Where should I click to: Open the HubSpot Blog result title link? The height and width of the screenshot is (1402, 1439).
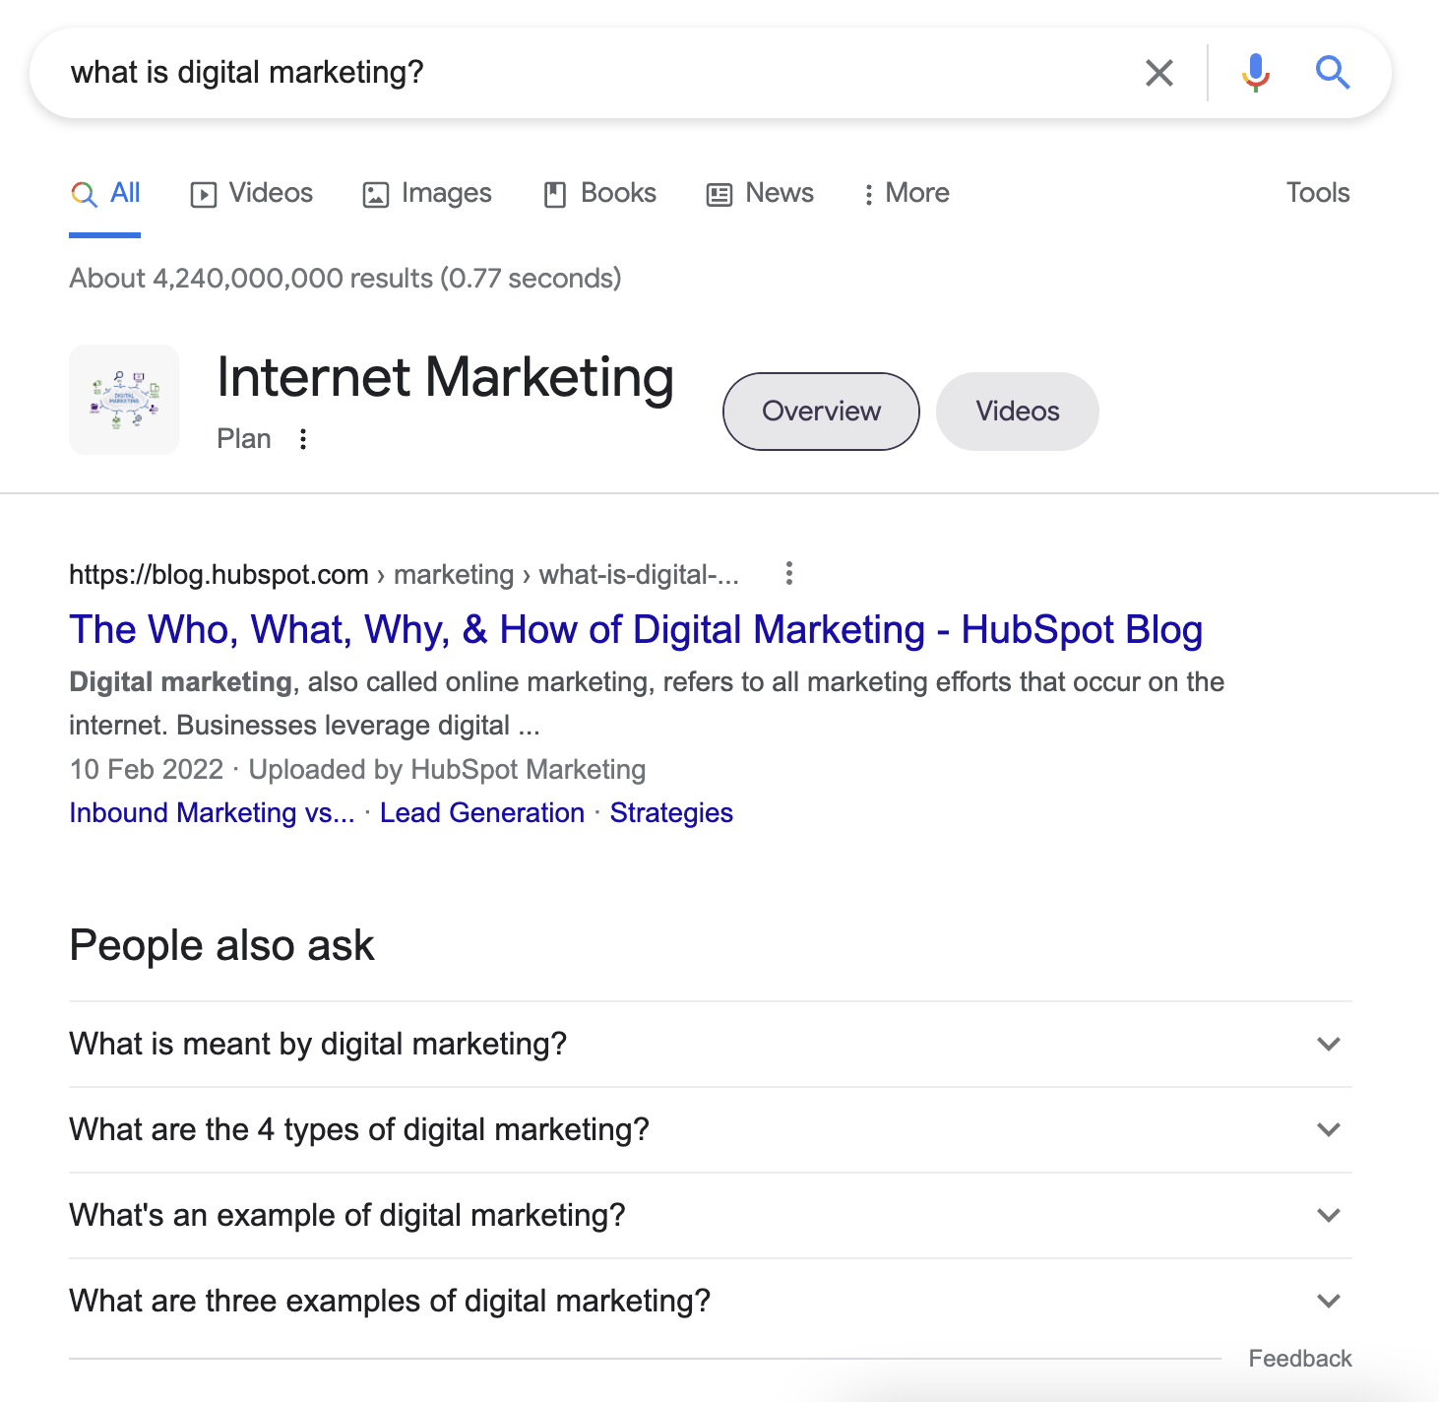tap(636, 630)
